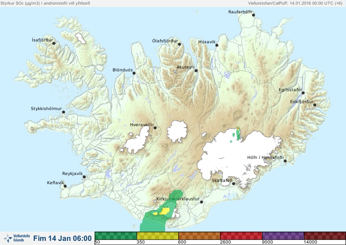Click the Akureyri label text
Viewport: 346px width, 245px height.
click(185, 67)
